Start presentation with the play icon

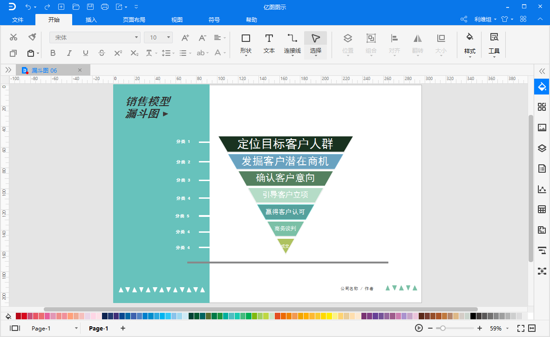(419, 328)
